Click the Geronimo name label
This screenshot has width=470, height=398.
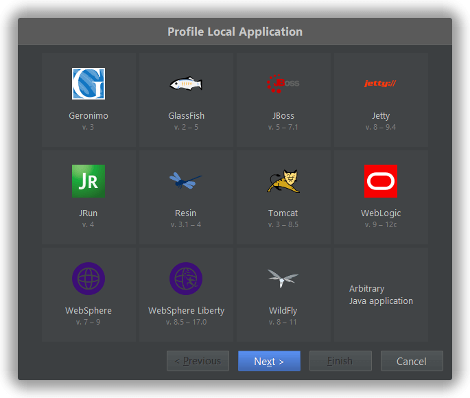click(89, 116)
